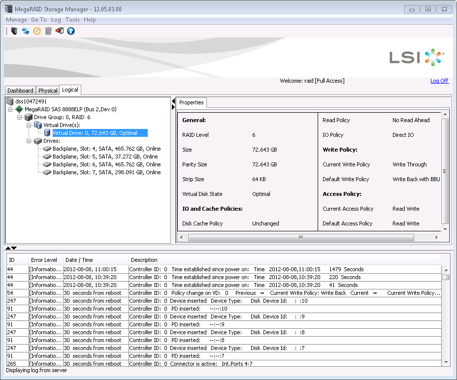457x380 pixels.
Task: Click the Log Off link
Action: point(439,81)
